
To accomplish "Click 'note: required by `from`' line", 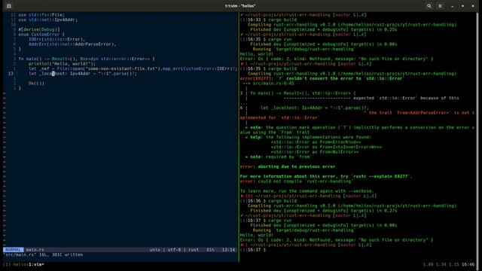I will (x=279, y=157).
